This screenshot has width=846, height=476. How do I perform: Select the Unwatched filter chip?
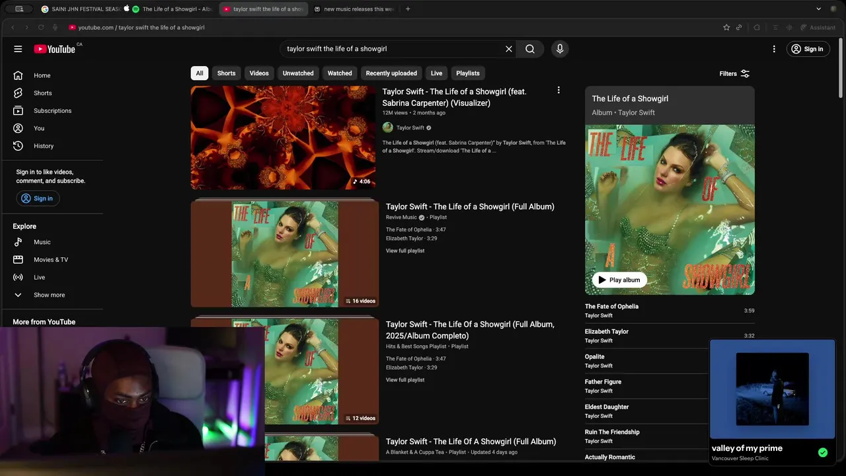(298, 73)
